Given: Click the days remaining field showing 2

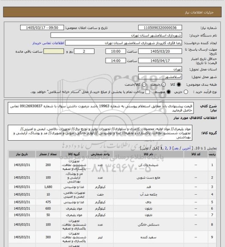Looking at the screenshot, I should [x=84, y=51].
